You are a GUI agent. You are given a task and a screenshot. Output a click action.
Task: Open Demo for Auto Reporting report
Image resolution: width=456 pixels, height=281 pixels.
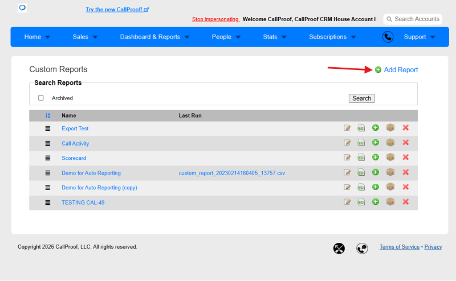91,173
